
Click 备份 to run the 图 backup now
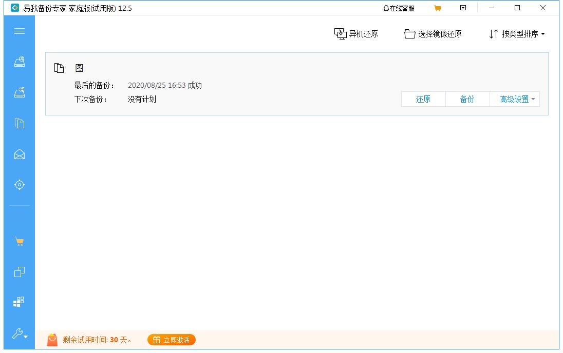[x=467, y=99]
